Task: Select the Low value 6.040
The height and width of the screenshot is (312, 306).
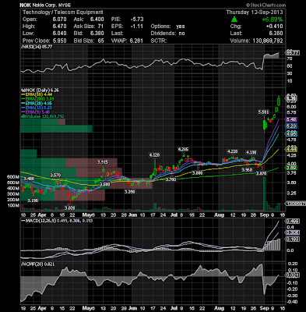Action: pos(59,34)
